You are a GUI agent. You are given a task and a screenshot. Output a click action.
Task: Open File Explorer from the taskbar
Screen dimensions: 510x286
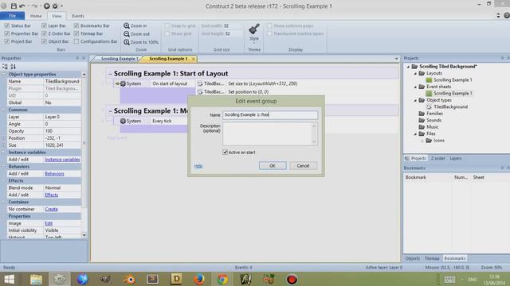click(x=36, y=279)
